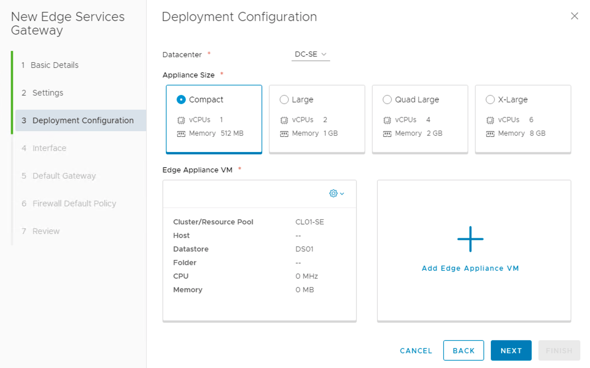
Task: Pick the X-Large appliance size radio button
Action: pyautogui.click(x=490, y=99)
